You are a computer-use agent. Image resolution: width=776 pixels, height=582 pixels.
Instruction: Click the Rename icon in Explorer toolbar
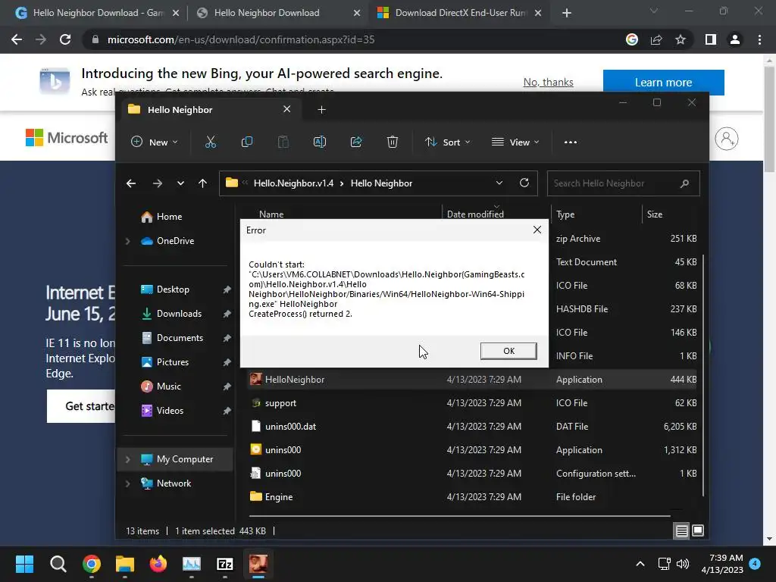(320, 142)
